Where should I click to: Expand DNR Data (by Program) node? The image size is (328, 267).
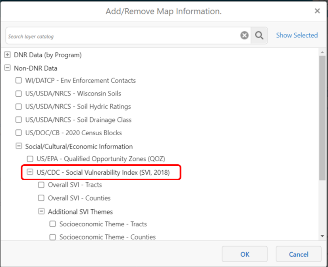click(7, 55)
